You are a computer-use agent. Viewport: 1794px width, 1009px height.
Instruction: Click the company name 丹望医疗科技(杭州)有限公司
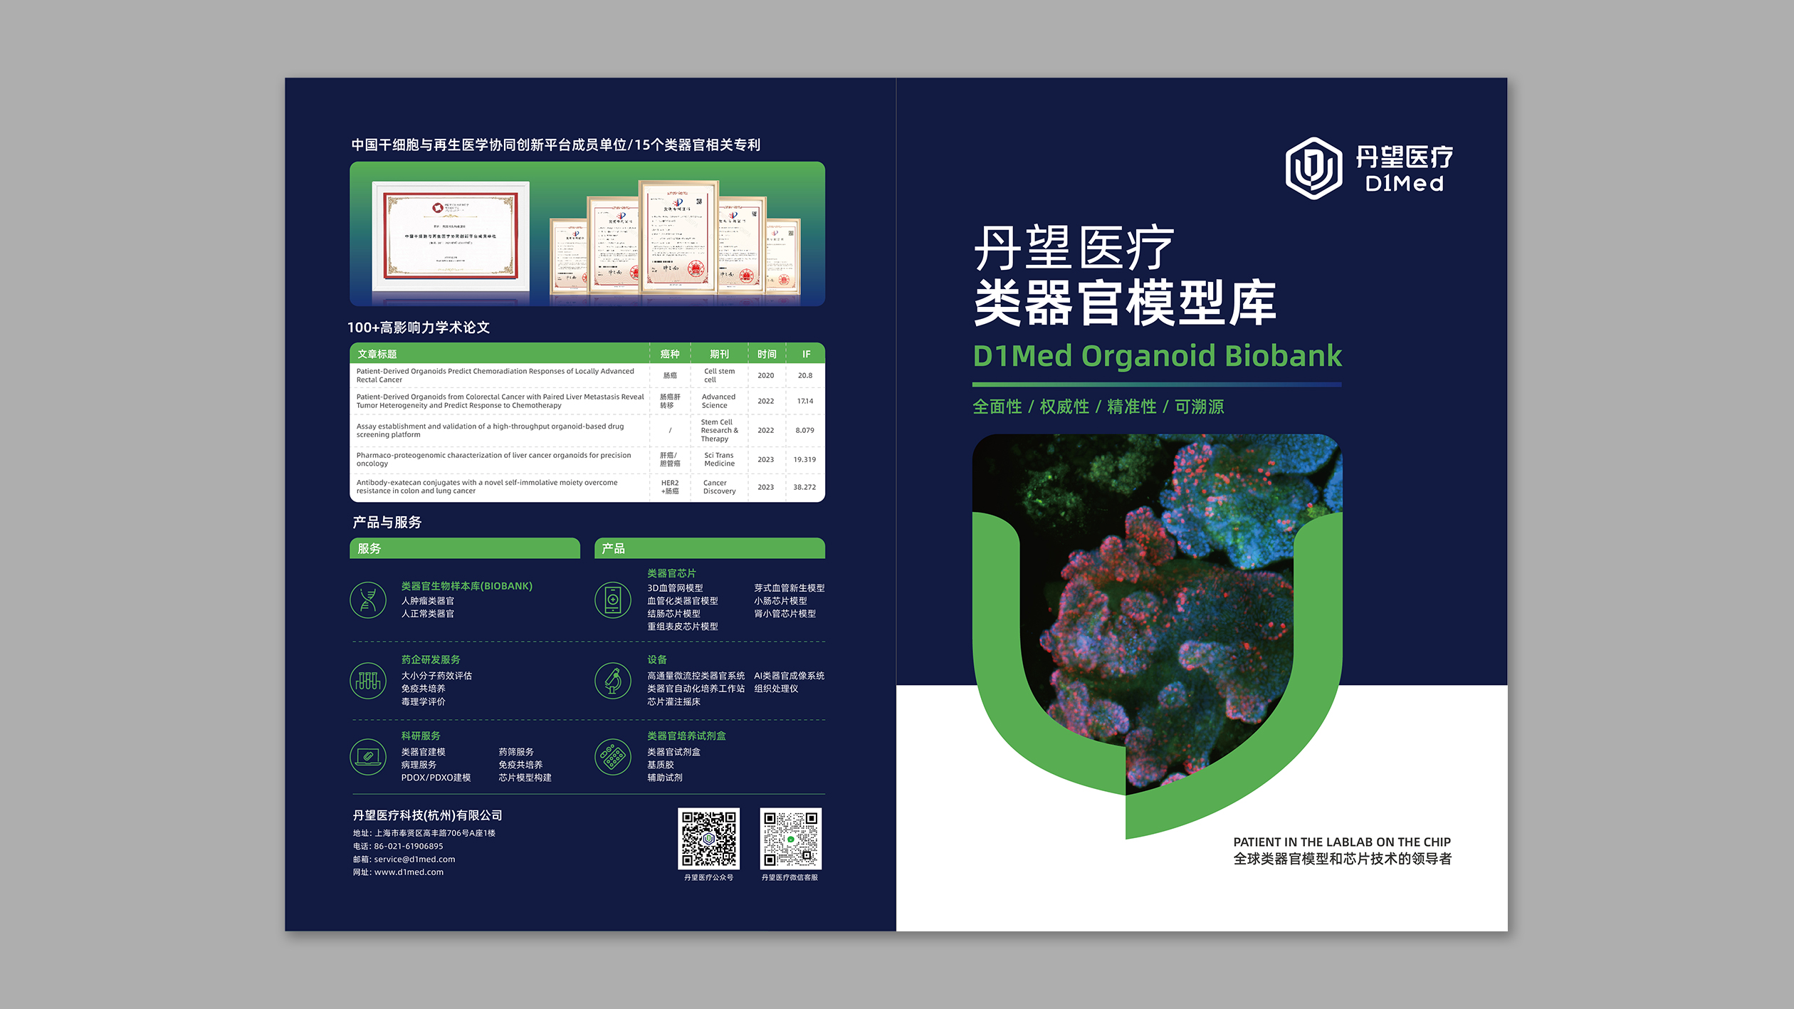pyautogui.click(x=428, y=815)
